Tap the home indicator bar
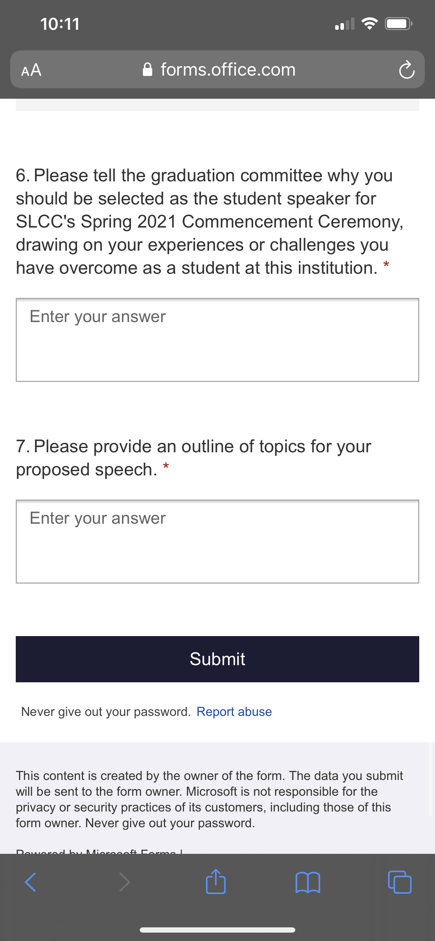Screen dimensions: 435x941 tap(217, 930)
